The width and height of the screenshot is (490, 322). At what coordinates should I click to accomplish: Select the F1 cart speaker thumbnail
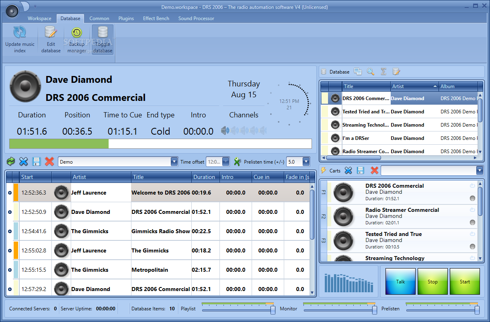pos(343,192)
